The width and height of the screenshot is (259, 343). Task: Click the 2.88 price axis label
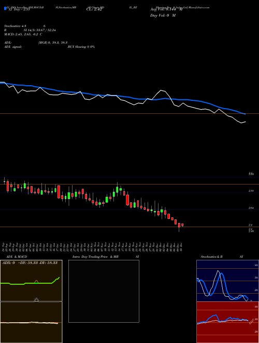[251, 191]
